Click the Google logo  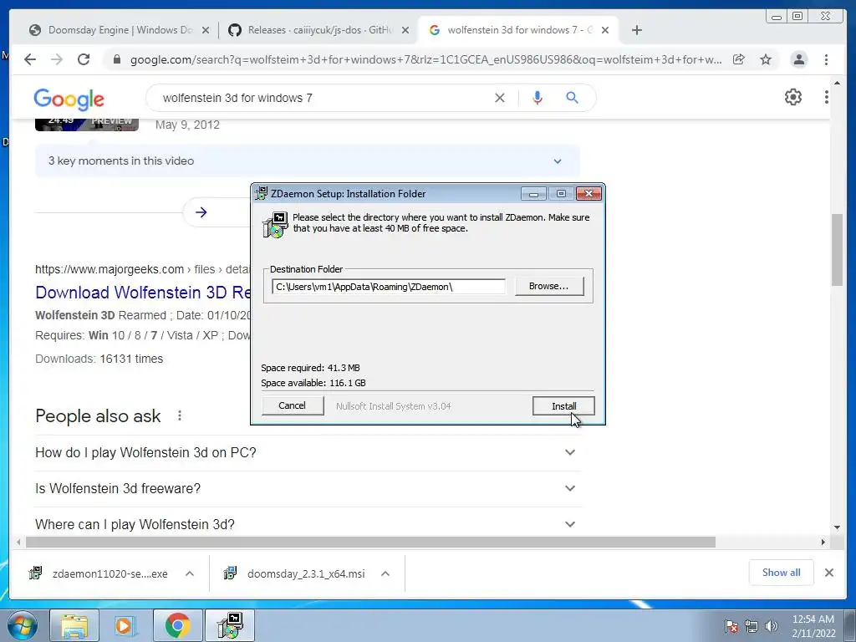coord(69,99)
